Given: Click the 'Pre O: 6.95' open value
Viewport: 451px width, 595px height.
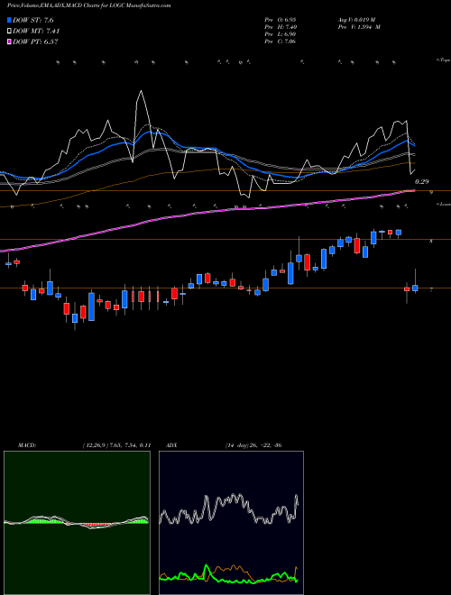Looking at the screenshot, I should pyautogui.click(x=281, y=20).
